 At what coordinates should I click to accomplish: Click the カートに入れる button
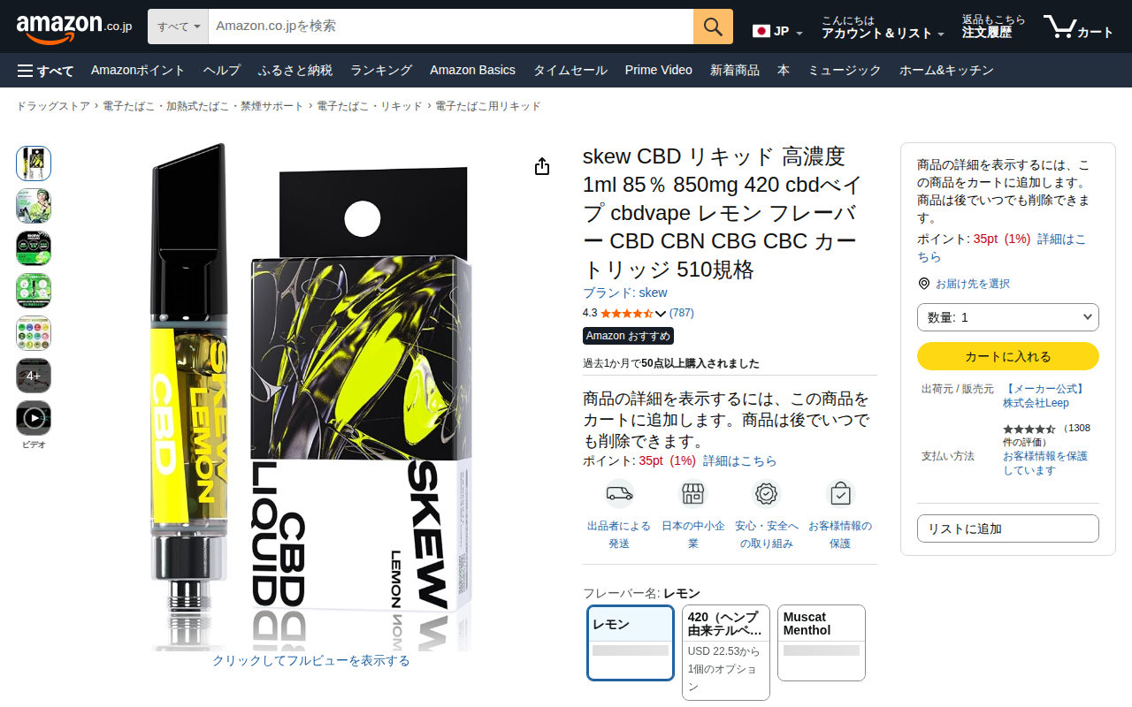[1008, 356]
